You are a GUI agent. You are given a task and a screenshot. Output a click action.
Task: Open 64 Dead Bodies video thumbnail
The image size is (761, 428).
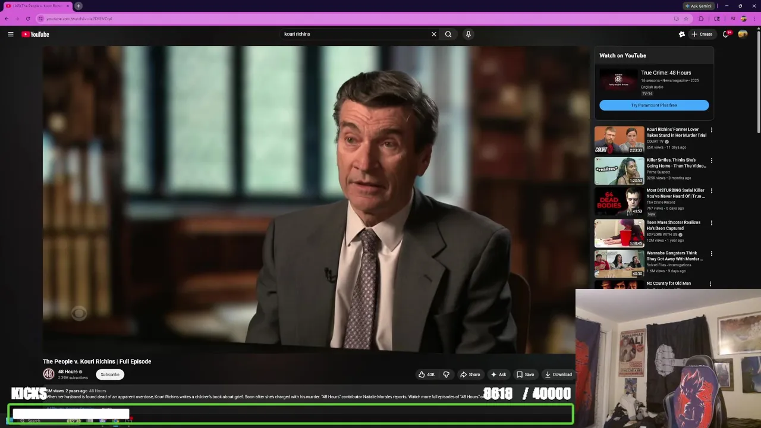pyautogui.click(x=620, y=202)
